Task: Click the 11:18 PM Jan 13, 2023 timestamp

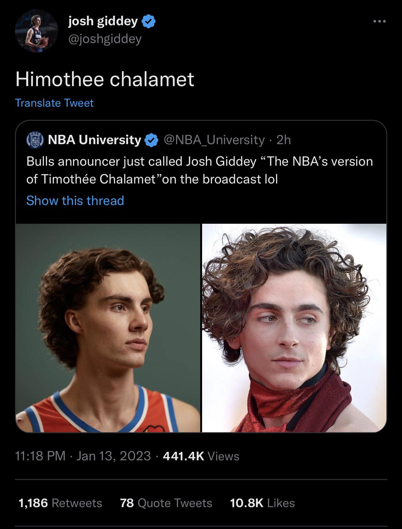Action: point(83,456)
